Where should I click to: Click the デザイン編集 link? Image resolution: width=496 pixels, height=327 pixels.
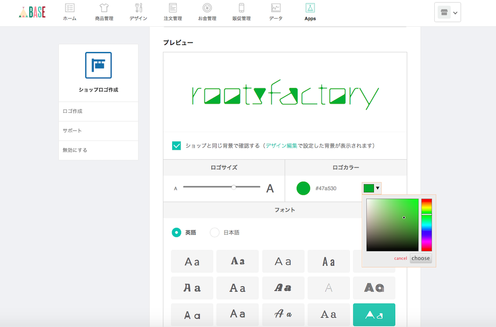[x=281, y=146]
